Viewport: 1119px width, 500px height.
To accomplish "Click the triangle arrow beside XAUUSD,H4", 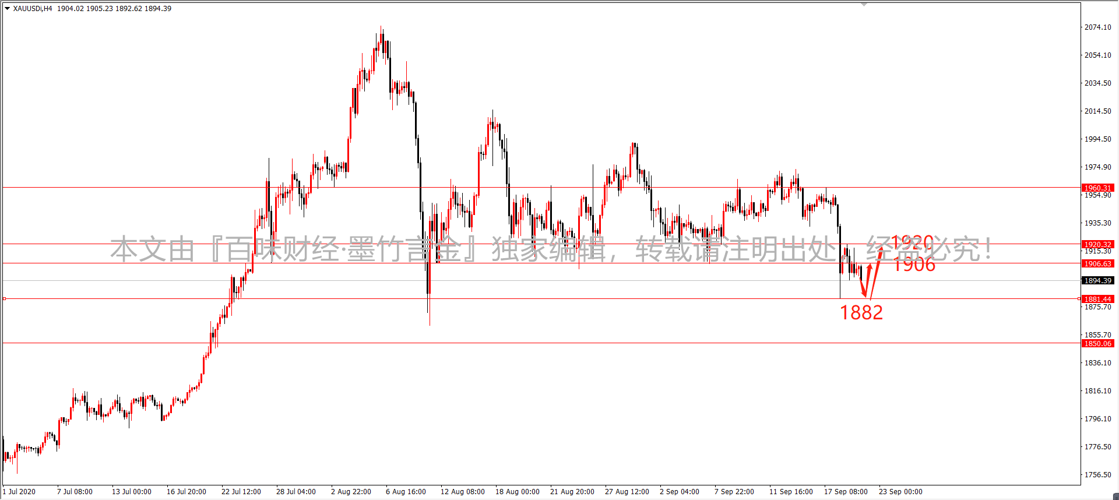I will [x=8, y=9].
